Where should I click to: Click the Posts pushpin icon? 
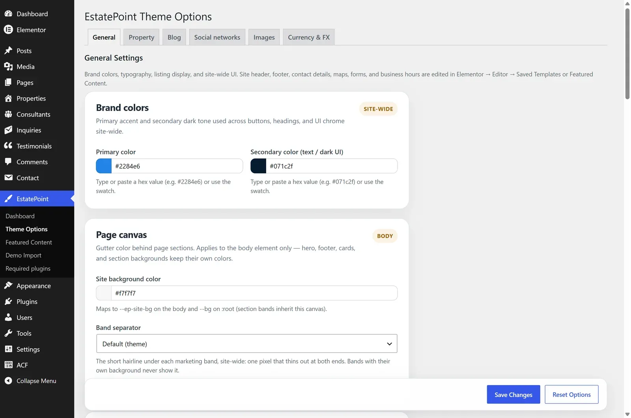coord(8,51)
